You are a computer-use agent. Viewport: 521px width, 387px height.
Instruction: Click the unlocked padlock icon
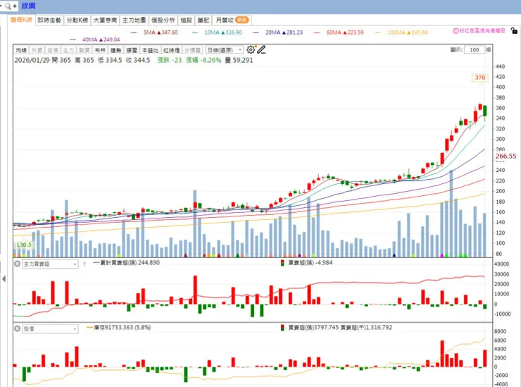[x=514, y=30]
